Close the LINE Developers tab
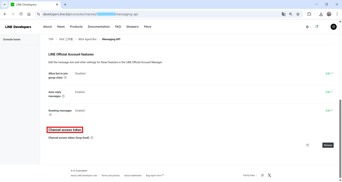The image size is (342, 182). [57, 5]
